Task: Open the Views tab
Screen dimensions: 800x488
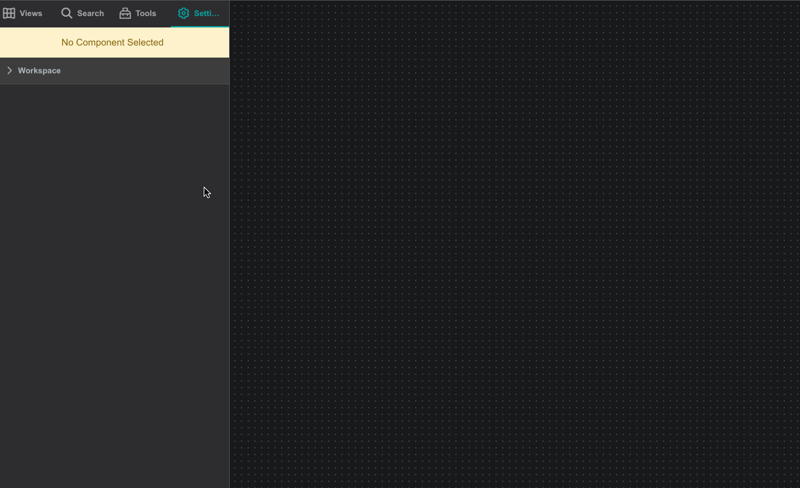Action: tap(23, 13)
